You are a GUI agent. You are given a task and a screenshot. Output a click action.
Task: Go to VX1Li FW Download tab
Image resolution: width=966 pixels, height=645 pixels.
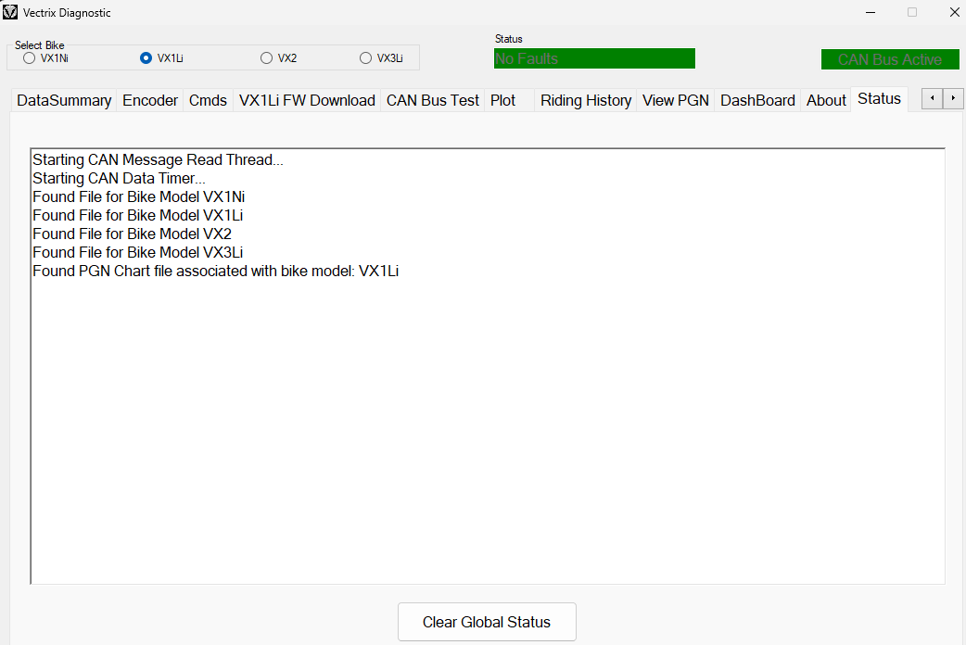click(x=307, y=100)
